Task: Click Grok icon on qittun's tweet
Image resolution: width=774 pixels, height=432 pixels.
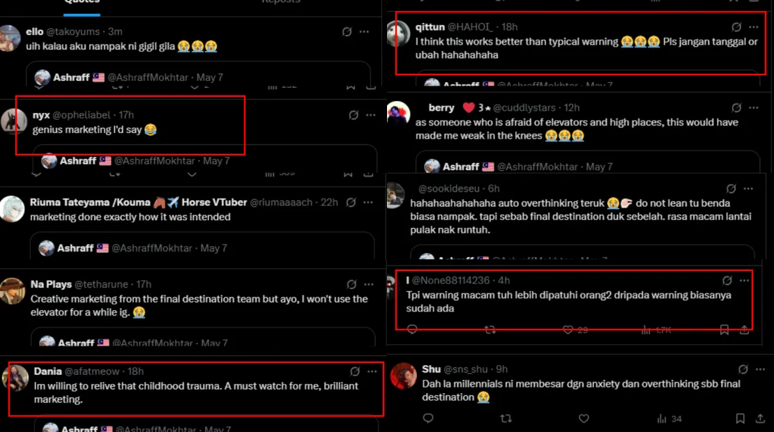Action: (736, 27)
